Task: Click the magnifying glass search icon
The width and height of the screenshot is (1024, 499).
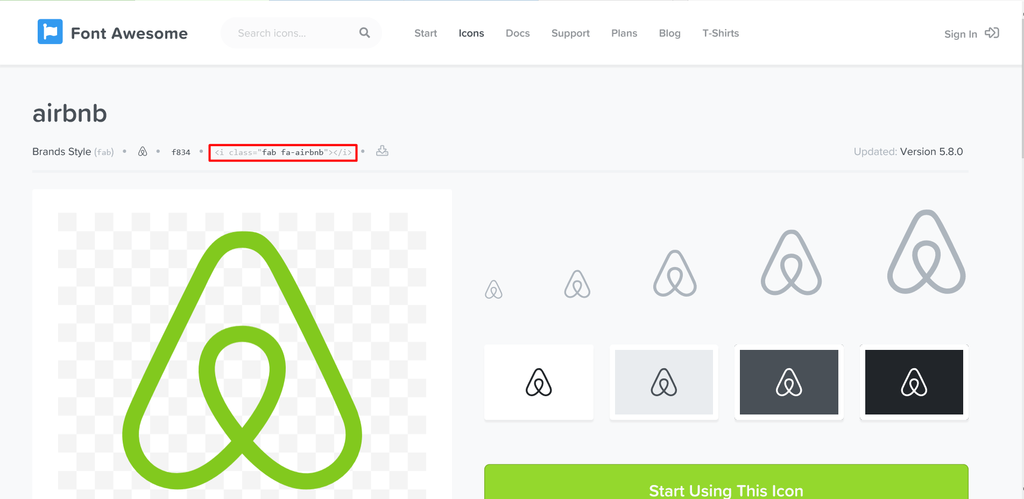Action: [x=365, y=33]
